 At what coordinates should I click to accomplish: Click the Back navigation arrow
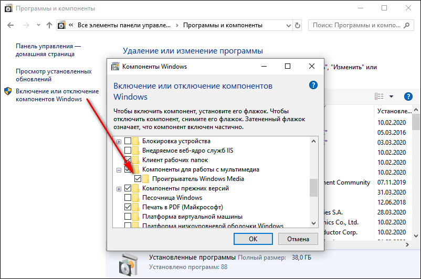coord(10,25)
